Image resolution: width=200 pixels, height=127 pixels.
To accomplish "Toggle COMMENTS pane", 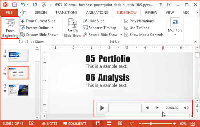I will pos(75,124).
